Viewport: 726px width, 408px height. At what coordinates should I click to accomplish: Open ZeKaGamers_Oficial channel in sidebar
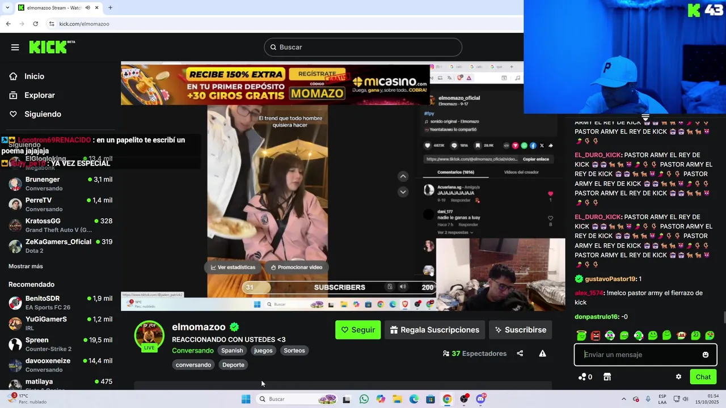(60, 246)
